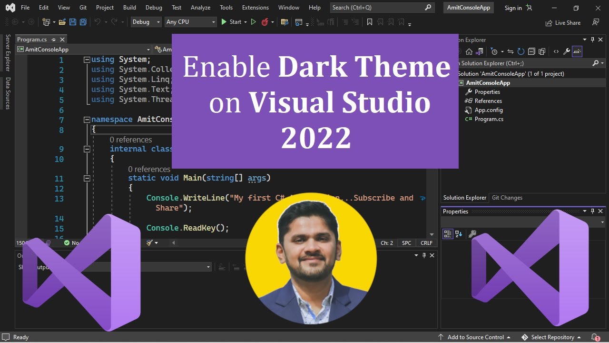This screenshot has width=609, height=343.
Task: Click the Find in Files toolbar icon
Action: (285, 22)
